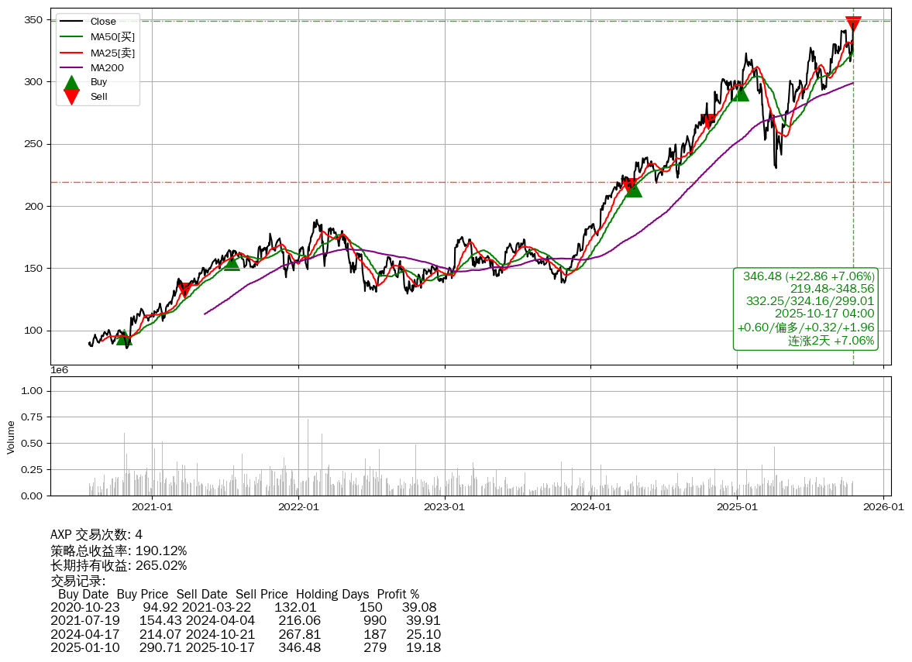This screenshot has width=912, height=662.
Task: Select the MA25[卖] legend label
Action: tap(112, 53)
